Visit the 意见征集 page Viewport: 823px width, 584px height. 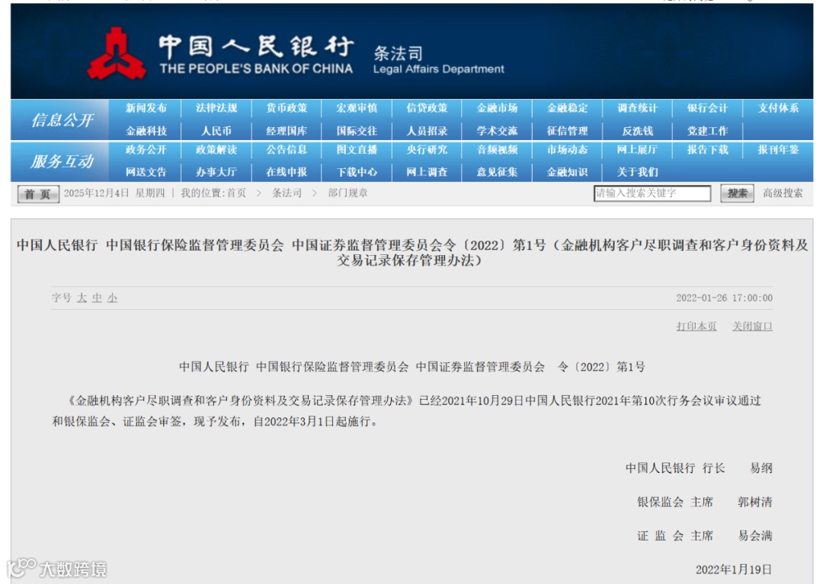497,172
